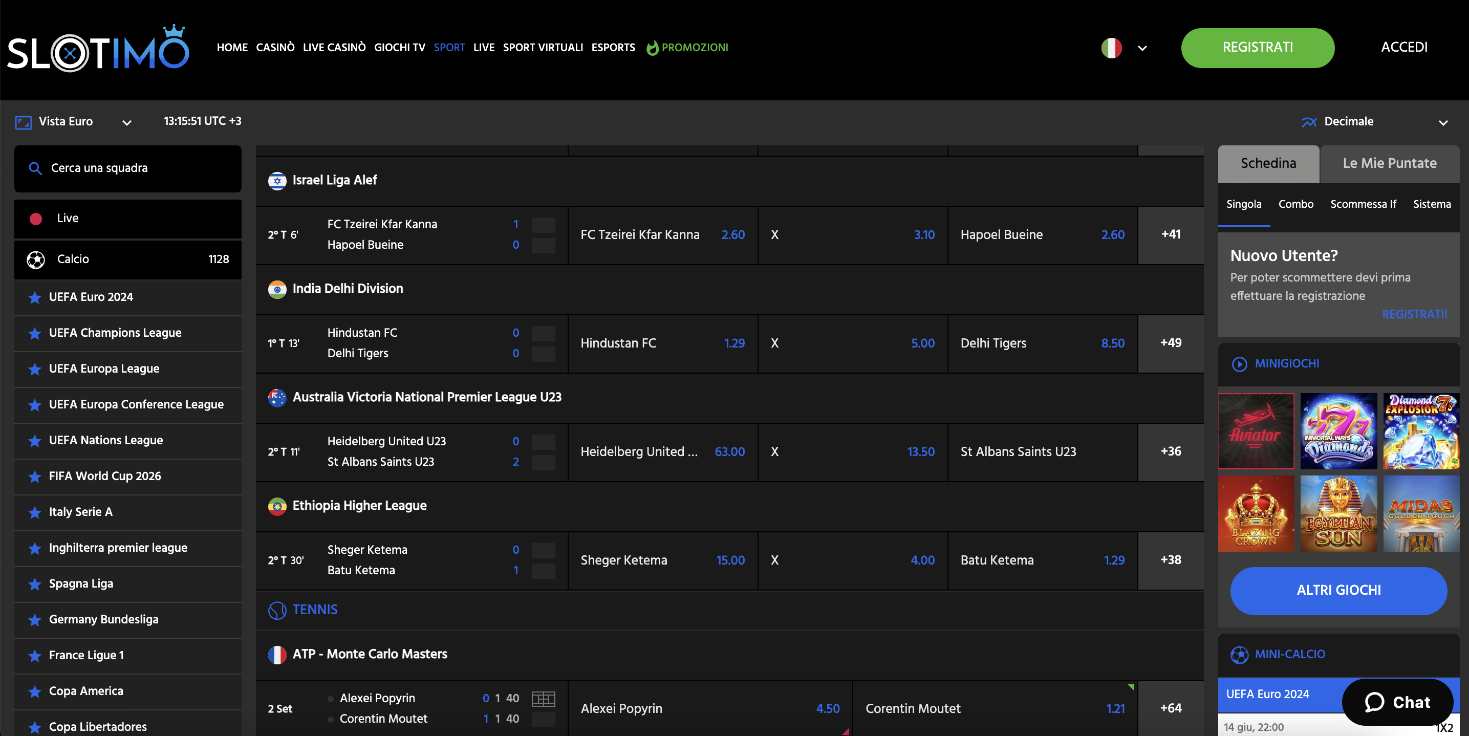Click the star beside Italy Serie A
The image size is (1469, 736).
(x=35, y=512)
